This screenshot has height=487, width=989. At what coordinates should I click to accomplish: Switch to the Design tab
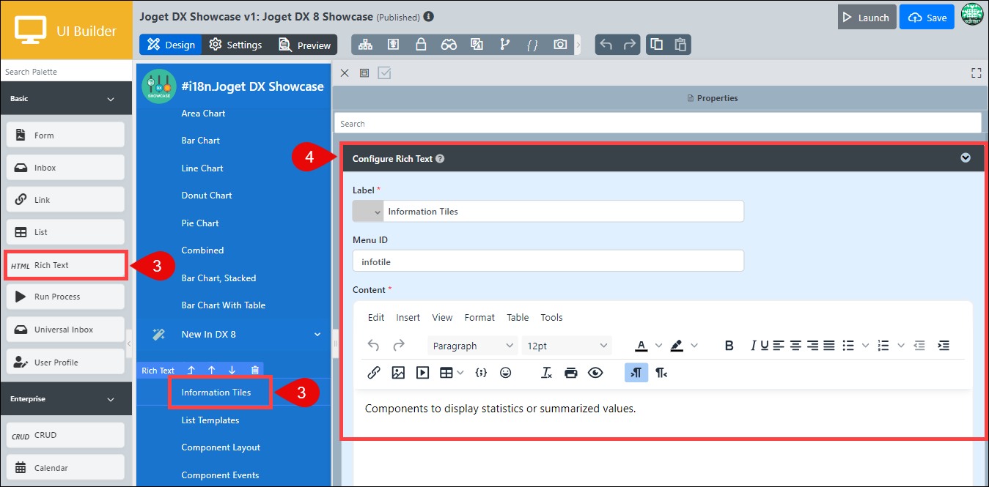tap(171, 45)
